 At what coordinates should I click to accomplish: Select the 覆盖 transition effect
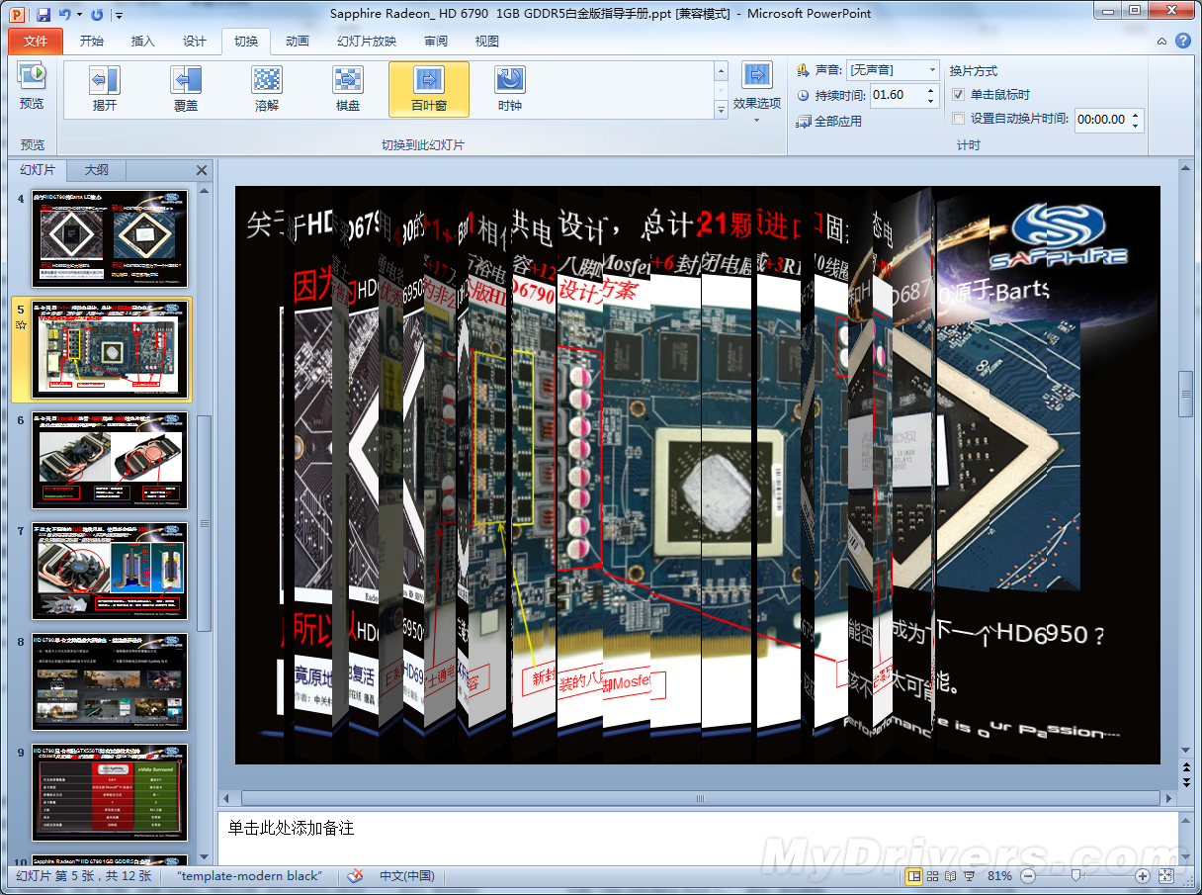[x=186, y=89]
